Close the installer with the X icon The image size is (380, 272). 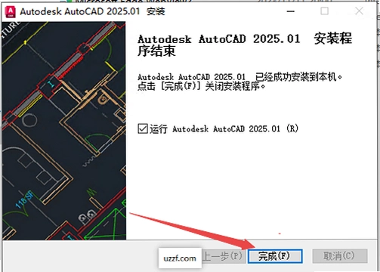359,11
